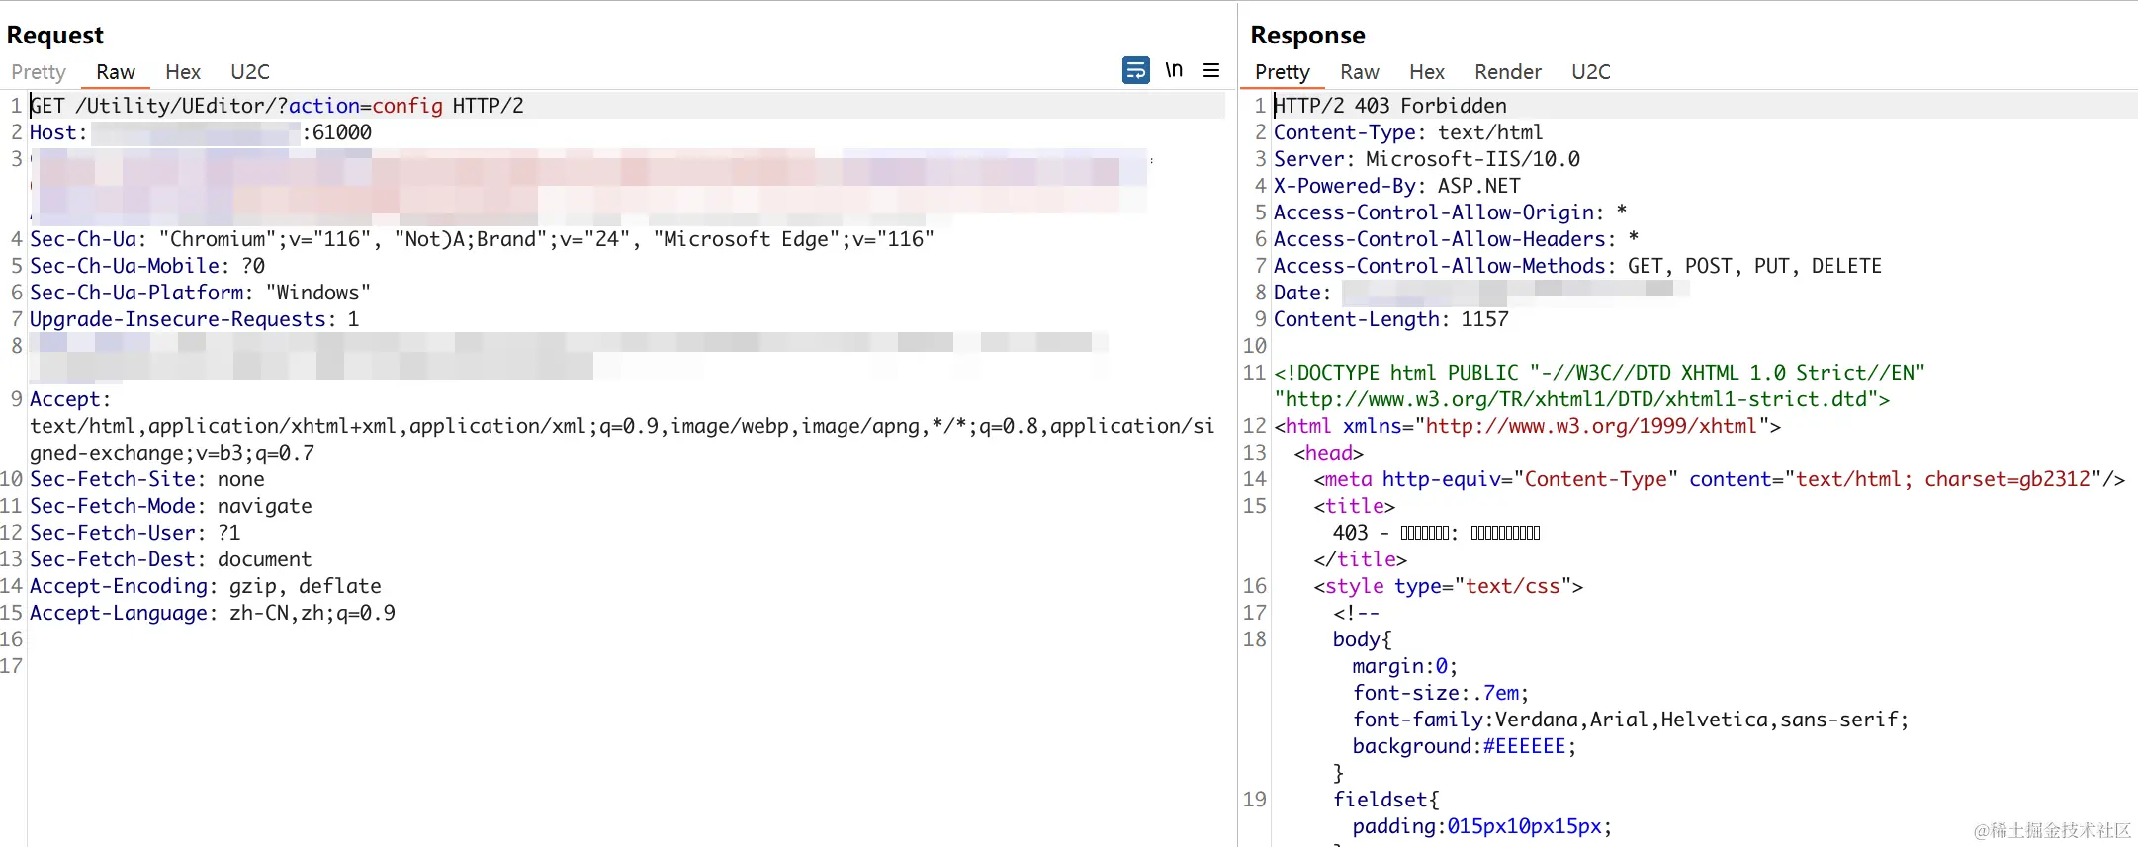
Task: Click the Access-Control-Allow-Headers header
Action: (x=1457, y=239)
